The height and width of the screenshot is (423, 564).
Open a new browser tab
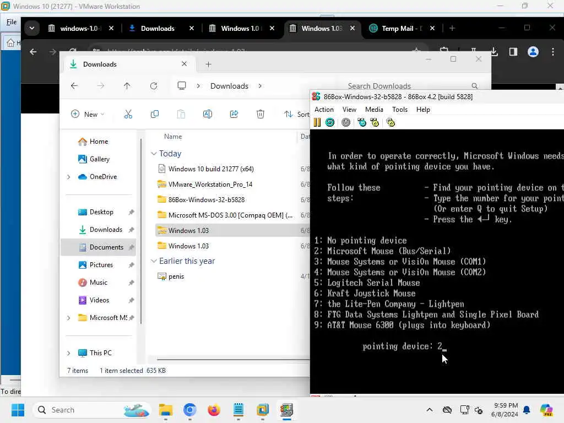pyautogui.click(x=452, y=29)
